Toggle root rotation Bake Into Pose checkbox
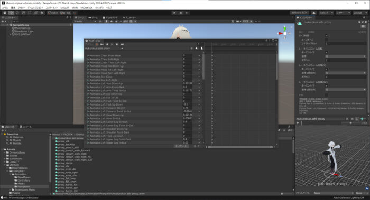 point(326,53)
